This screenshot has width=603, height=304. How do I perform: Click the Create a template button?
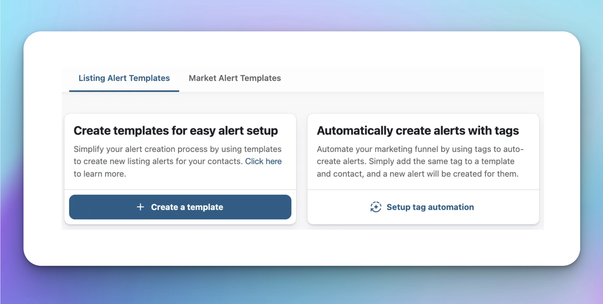(180, 207)
